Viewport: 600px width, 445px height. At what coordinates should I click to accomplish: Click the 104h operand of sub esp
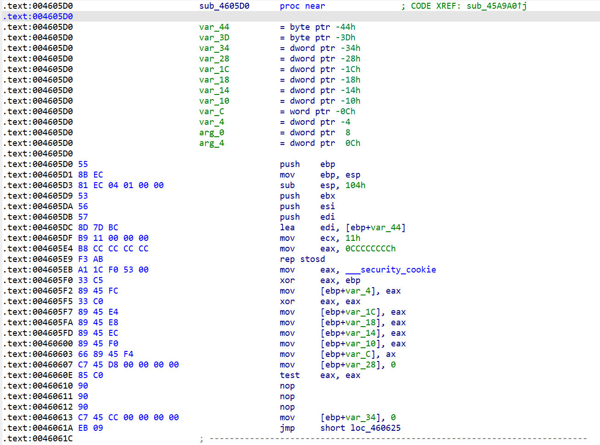(x=356, y=185)
